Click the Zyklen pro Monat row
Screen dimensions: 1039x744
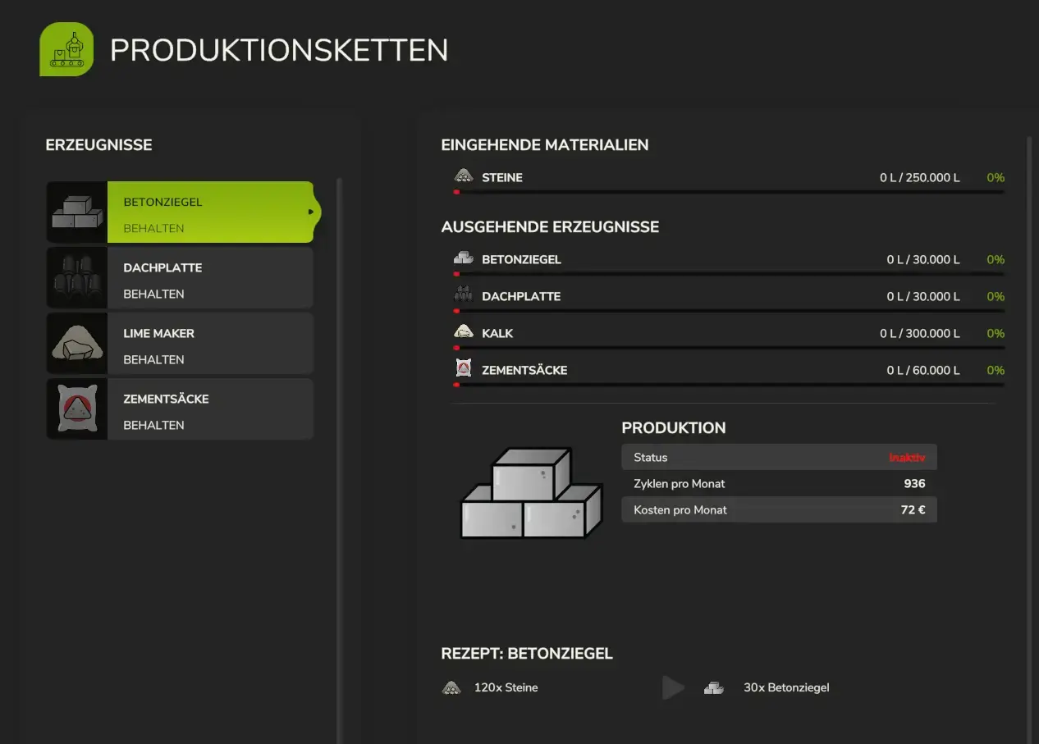pos(778,484)
